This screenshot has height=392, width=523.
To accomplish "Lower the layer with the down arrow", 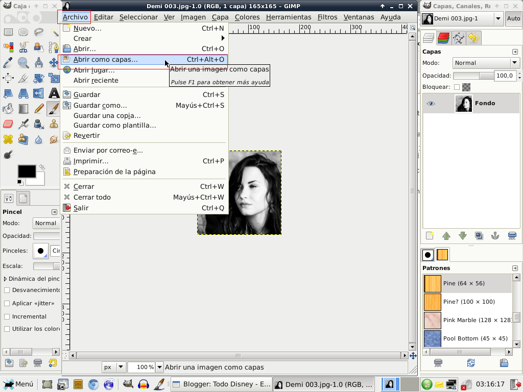I will 463,236.
